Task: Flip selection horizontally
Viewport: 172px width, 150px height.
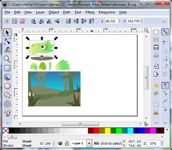Action: pyautogui.click(x=49, y=21)
